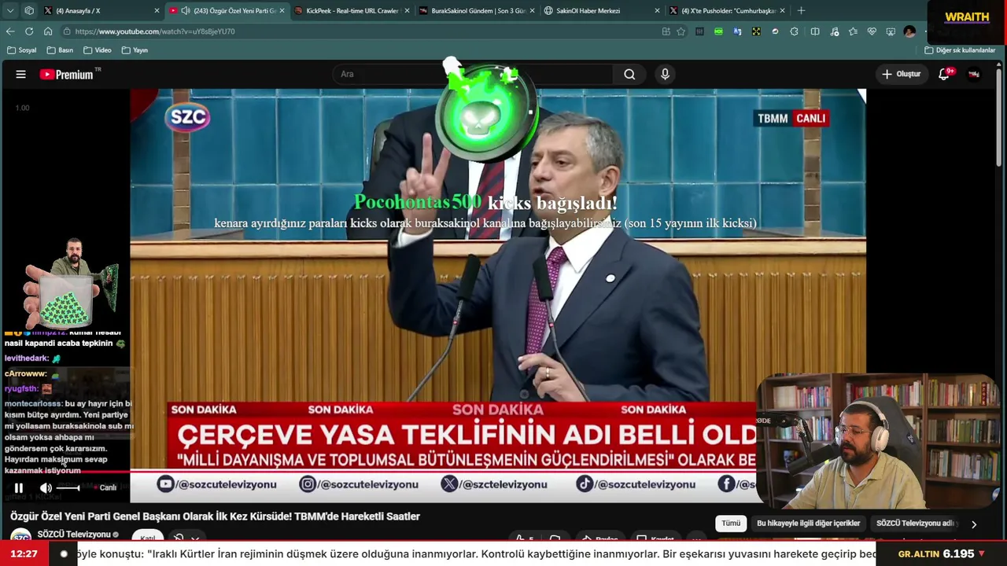Open the SÖZCÜ Televizyonu channel name
This screenshot has width=1007, height=566.
click(74, 535)
